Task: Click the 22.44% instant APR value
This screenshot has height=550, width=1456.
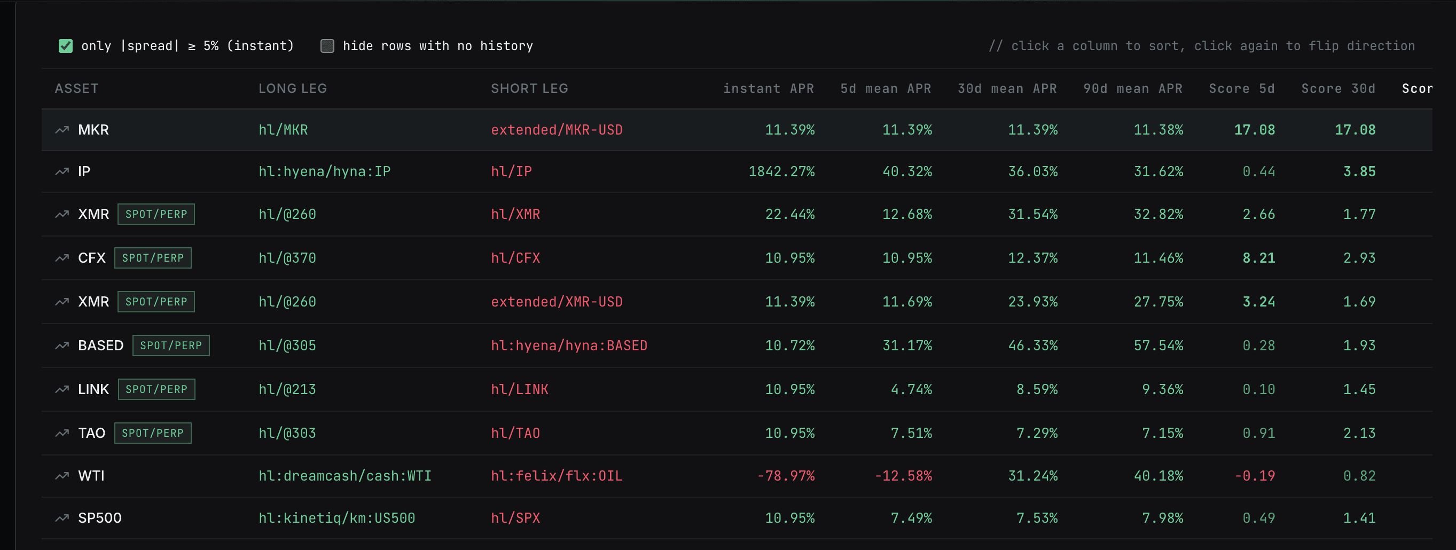Action: pos(789,214)
